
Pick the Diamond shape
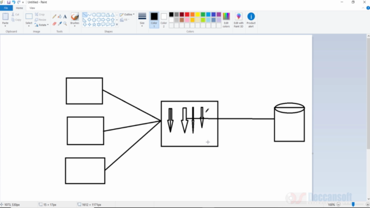90,20
